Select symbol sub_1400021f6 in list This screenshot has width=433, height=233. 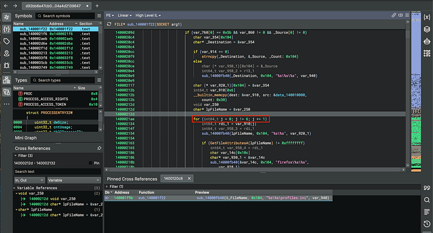pyautogui.click(x=56, y=33)
